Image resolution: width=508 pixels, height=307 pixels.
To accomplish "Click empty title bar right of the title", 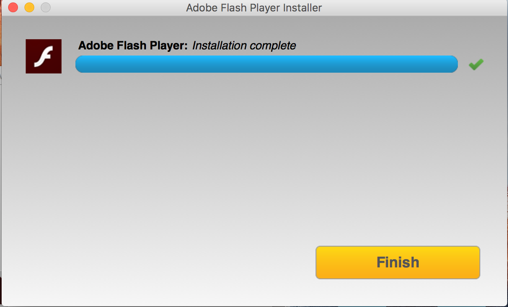I will (408, 8).
